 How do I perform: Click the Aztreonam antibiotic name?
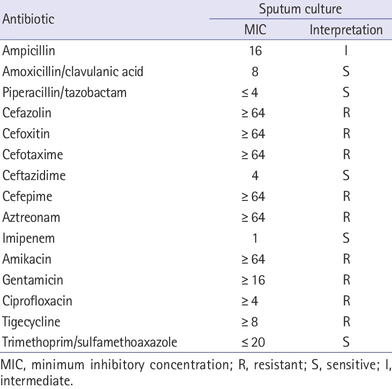pos(31,218)
